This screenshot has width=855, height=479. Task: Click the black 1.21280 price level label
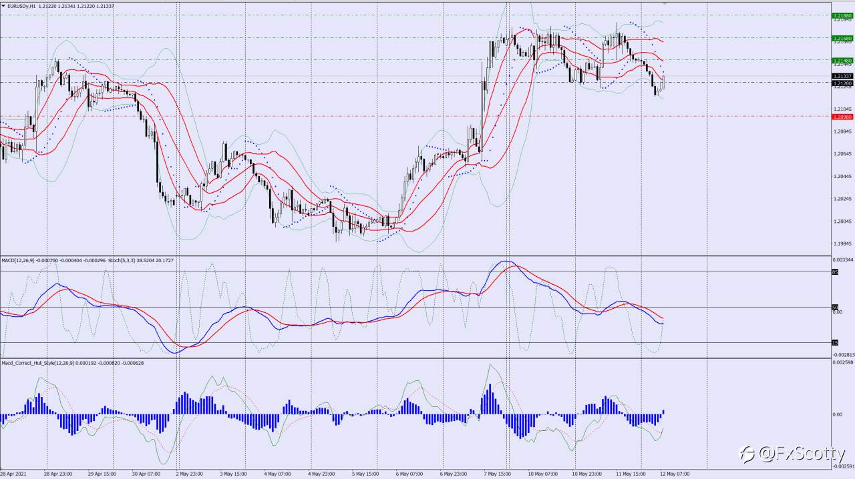click(841, 83)
